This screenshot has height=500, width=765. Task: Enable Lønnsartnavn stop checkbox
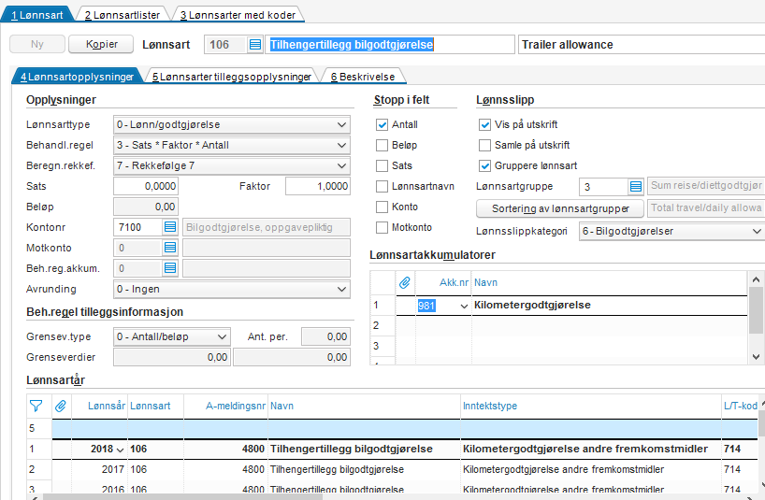[382, 186]
